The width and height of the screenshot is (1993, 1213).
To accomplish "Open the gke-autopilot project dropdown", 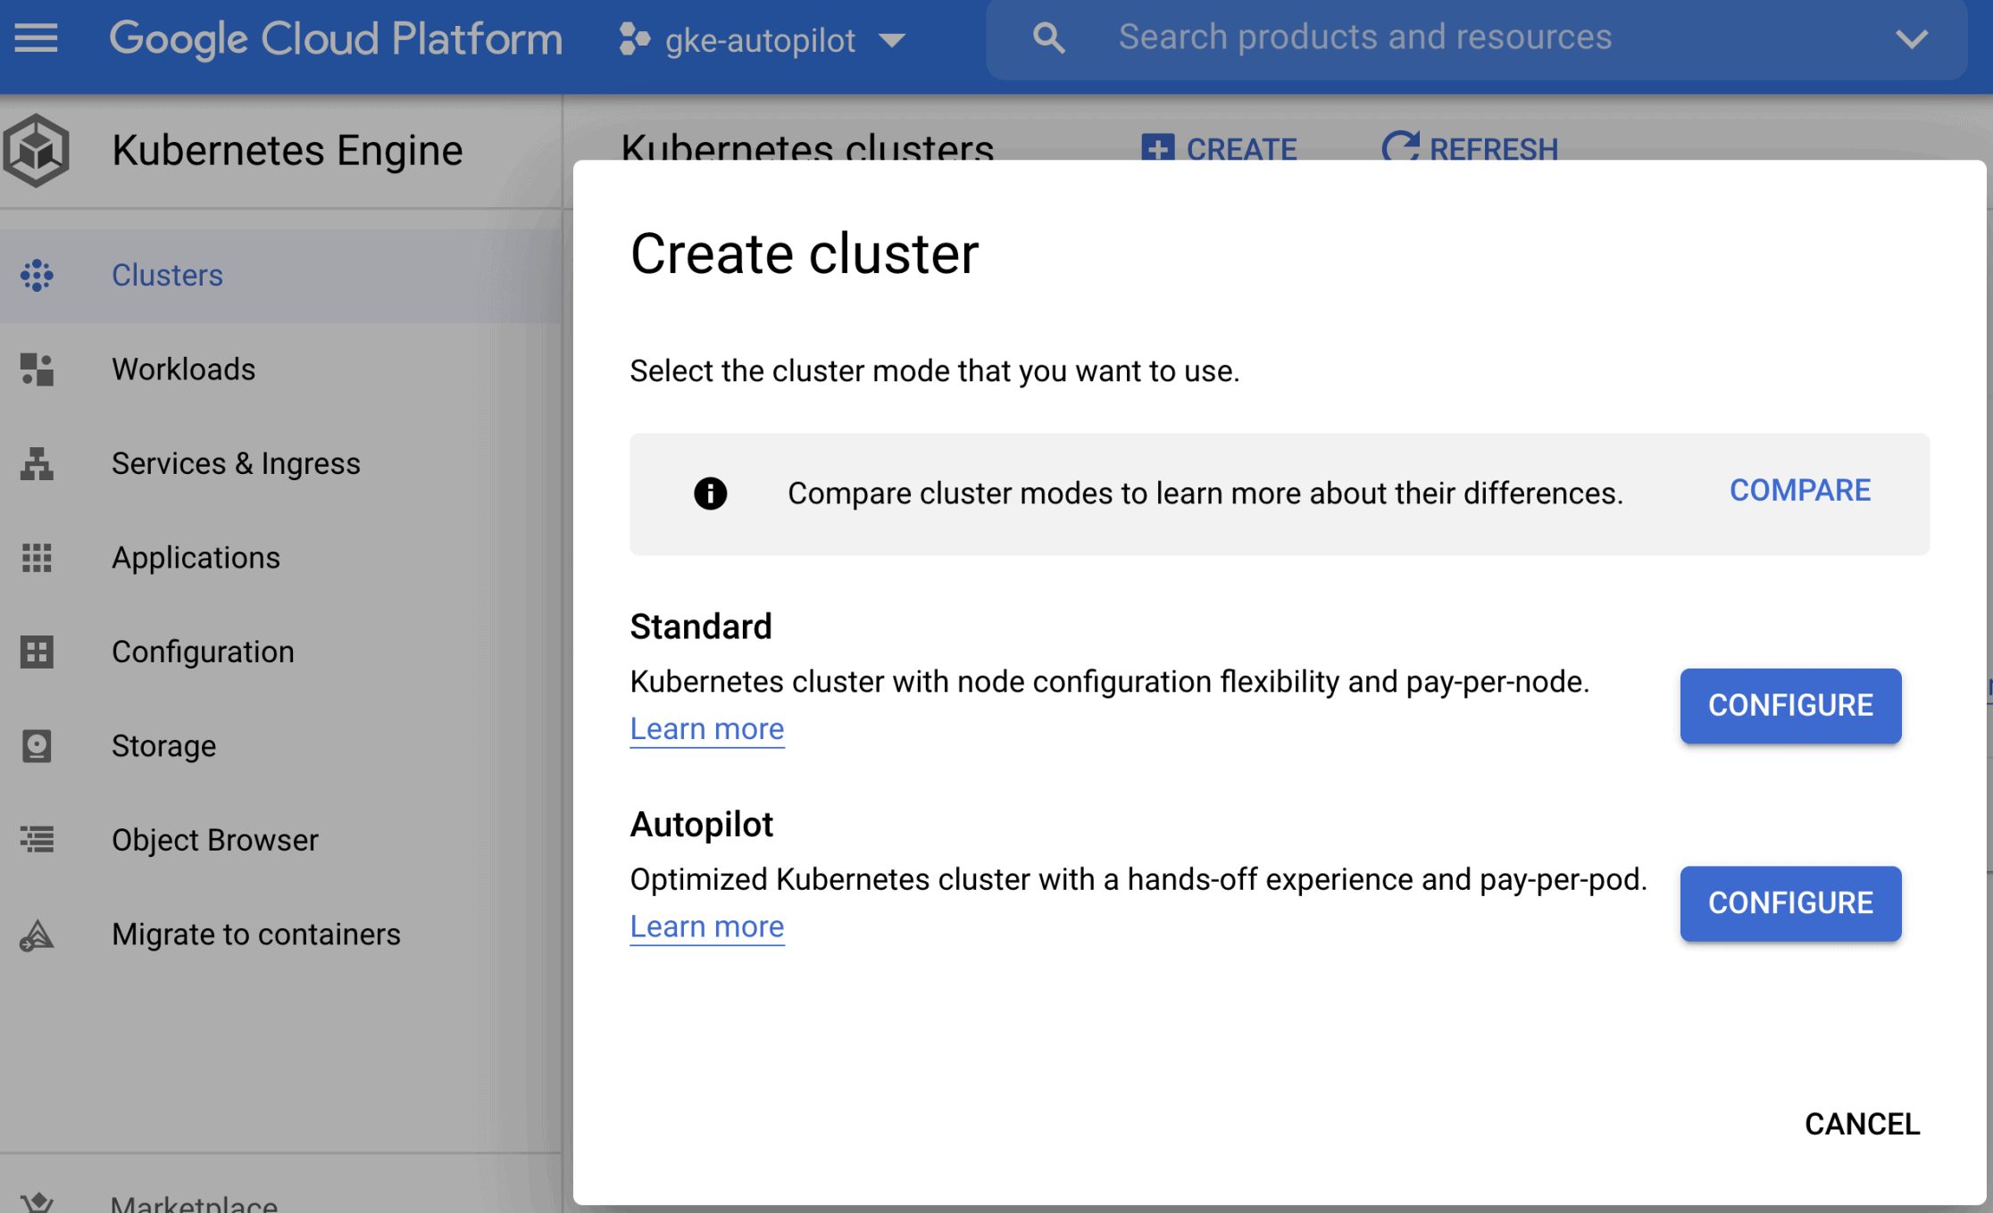I will pyautogui.click(x=763, y=40).
